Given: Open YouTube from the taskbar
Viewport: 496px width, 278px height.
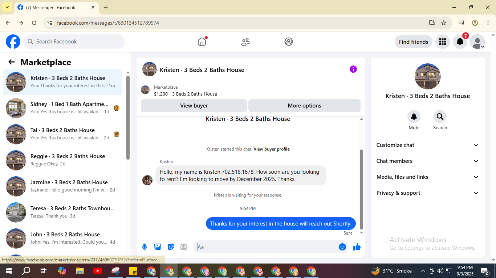Looking at the screenshot, I should click(x=98, y=271).
